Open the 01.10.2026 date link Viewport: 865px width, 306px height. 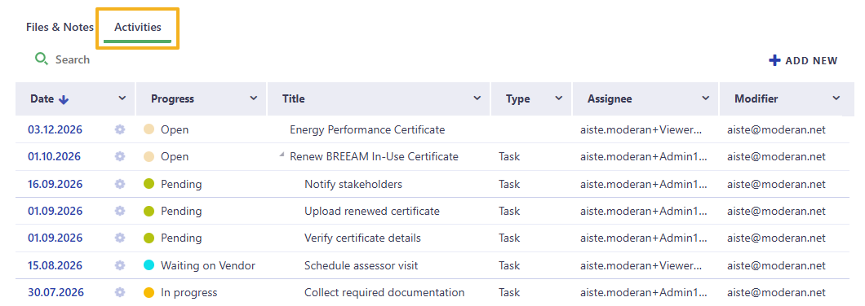[54, 157]
